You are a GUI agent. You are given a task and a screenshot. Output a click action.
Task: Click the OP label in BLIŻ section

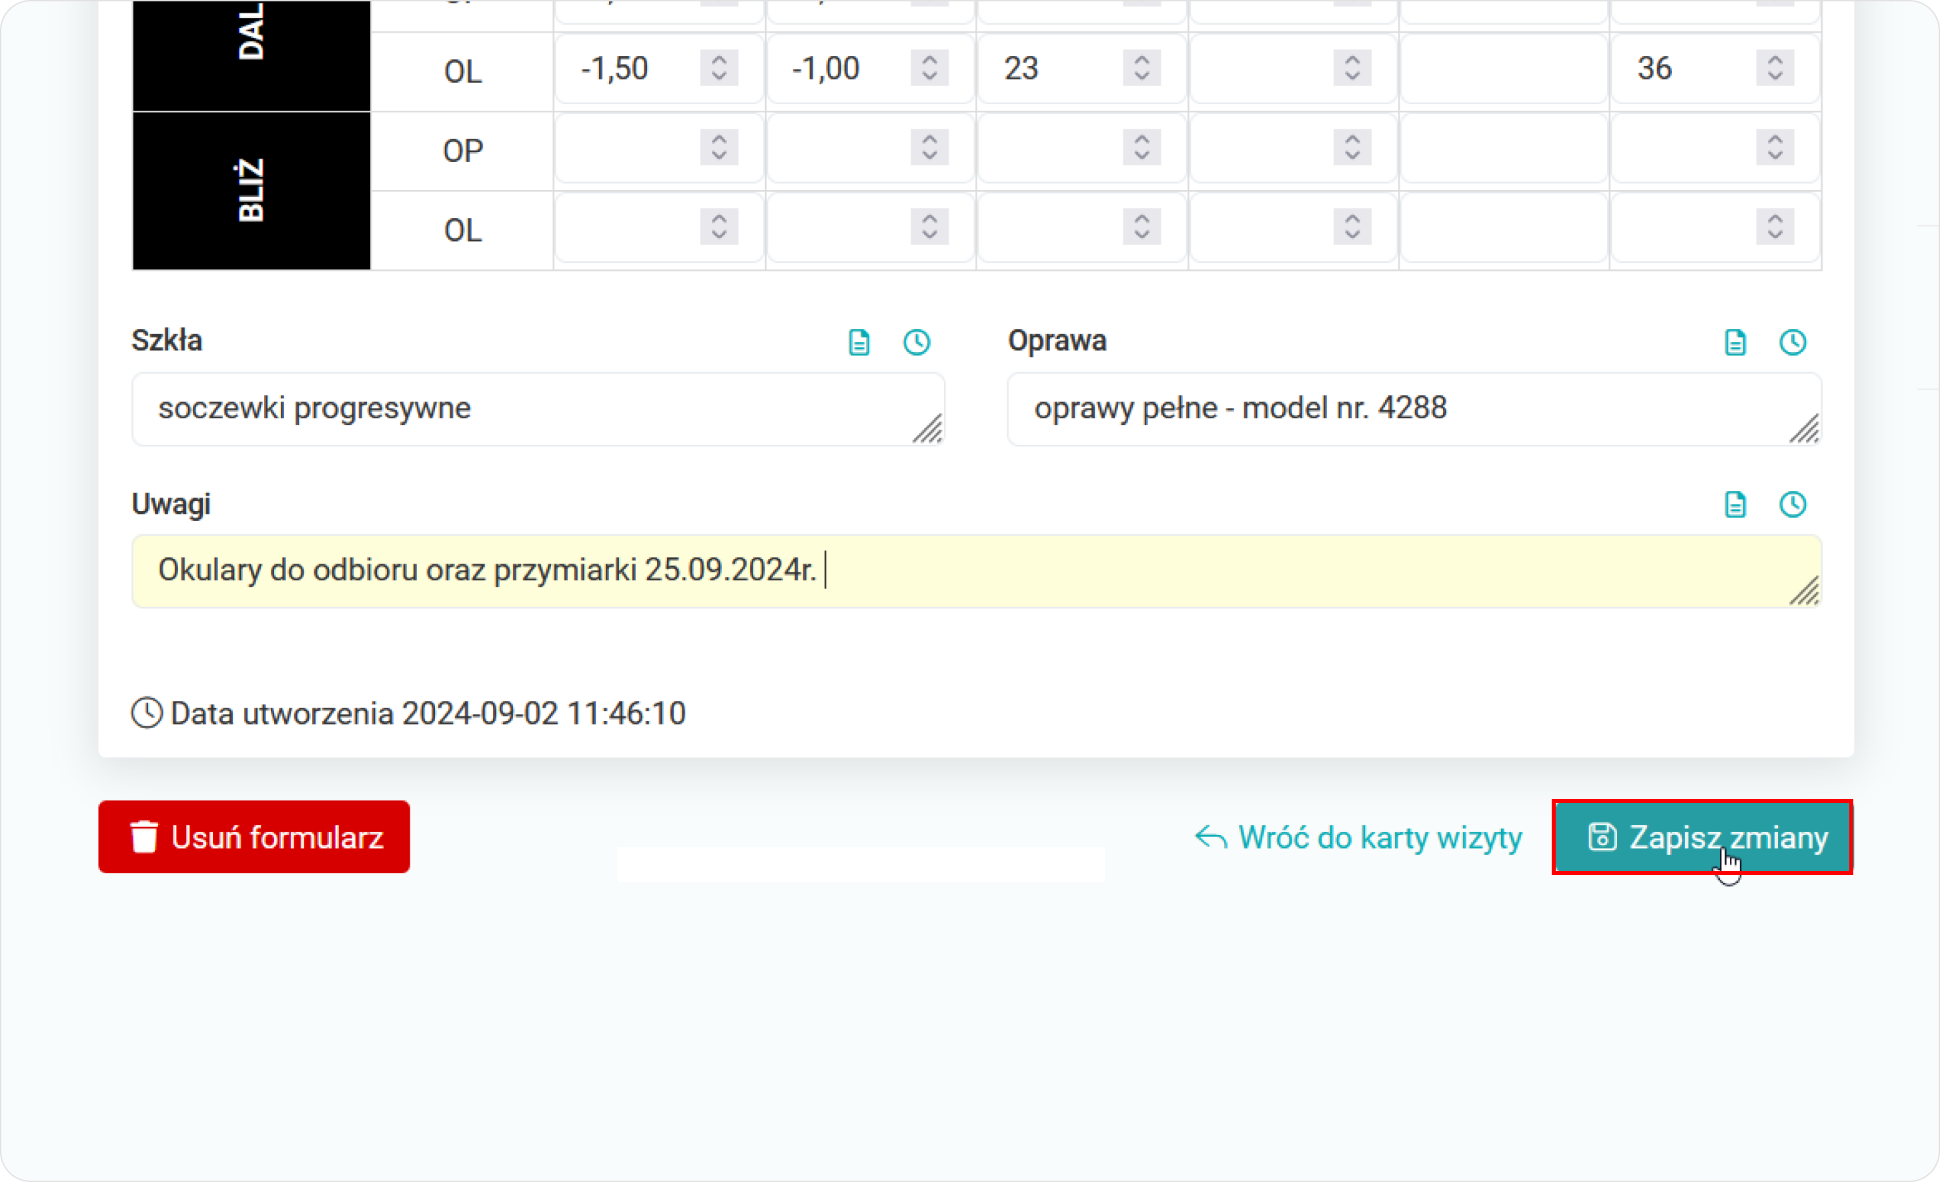pyautogui.click(x=463, y=151)
